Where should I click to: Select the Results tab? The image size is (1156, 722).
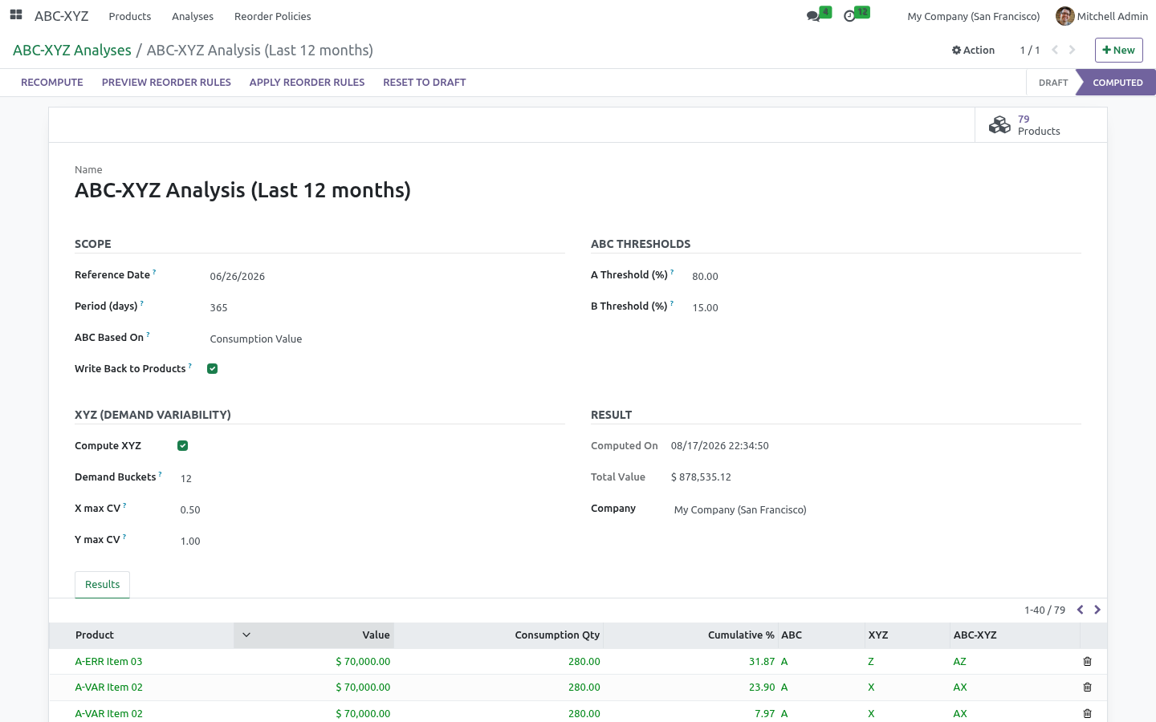coord(103,585)
